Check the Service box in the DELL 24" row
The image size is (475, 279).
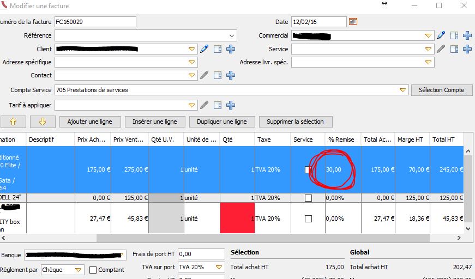[308, 198]
